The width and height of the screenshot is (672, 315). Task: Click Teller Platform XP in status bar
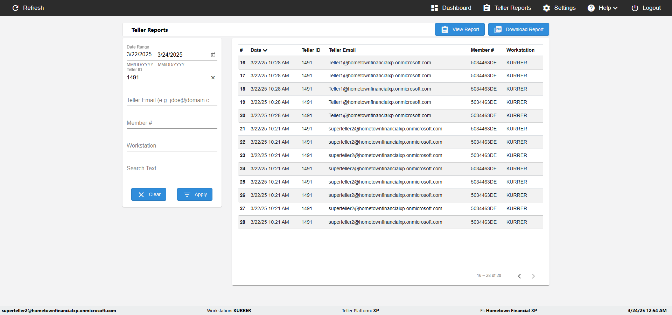click(x=360, y=311)
